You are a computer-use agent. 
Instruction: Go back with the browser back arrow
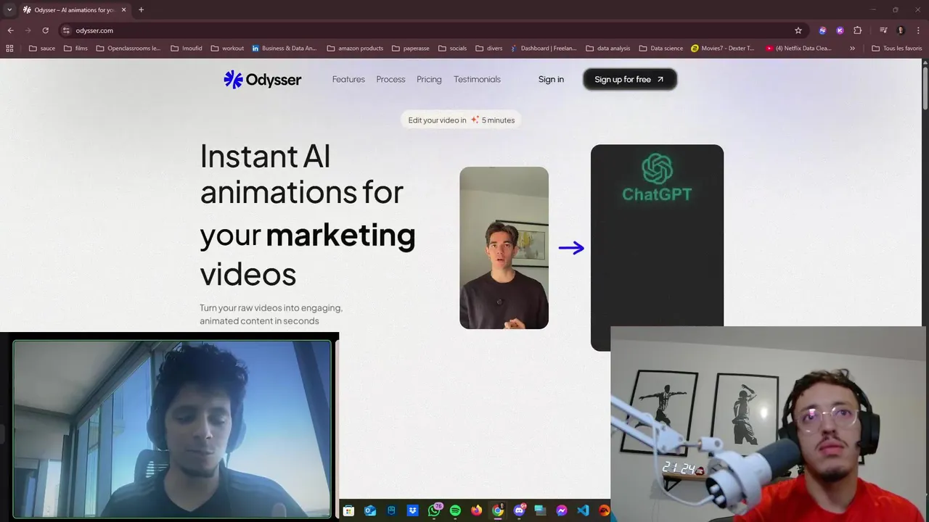pyautogui.click(x=10, y=30)
